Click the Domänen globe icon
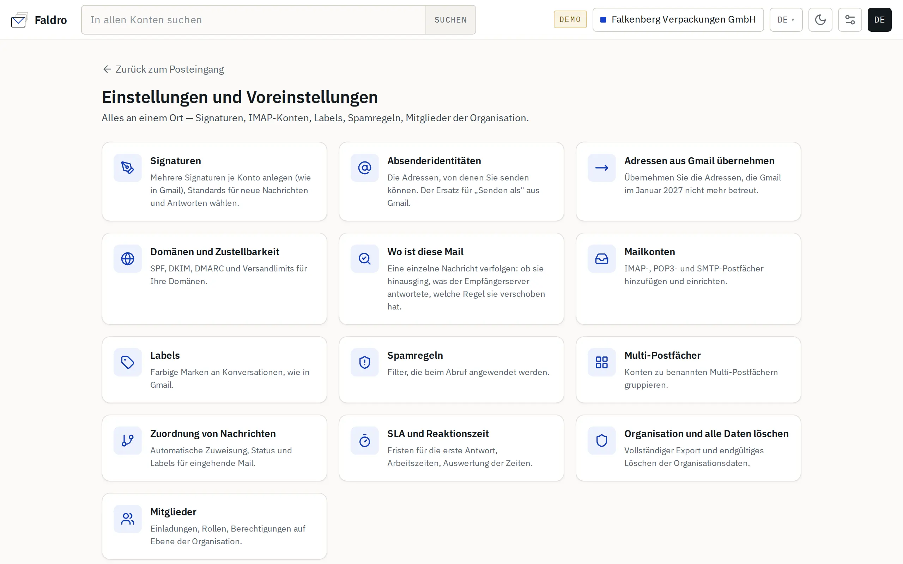The width and height of the screenshot is (903, 564). (x=128, y=259)
